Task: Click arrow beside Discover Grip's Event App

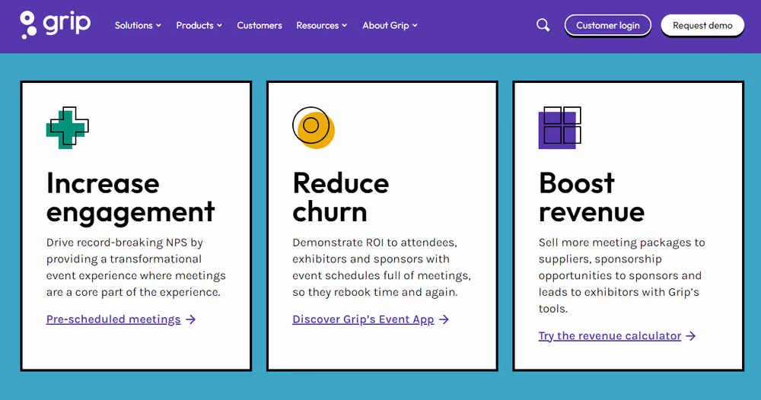Action: 444,319
